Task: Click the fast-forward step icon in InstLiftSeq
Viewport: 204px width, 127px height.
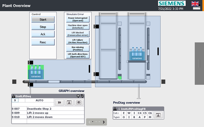Action: tap(59, 102)
